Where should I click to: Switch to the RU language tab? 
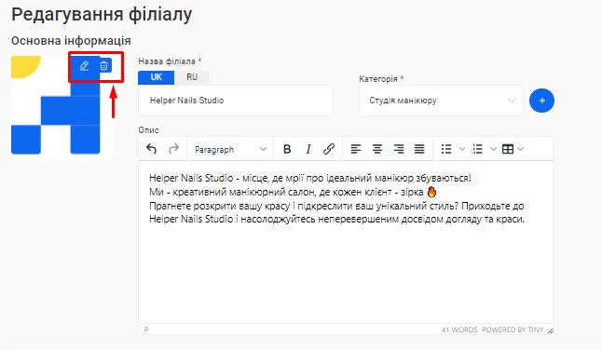(192, 77)
